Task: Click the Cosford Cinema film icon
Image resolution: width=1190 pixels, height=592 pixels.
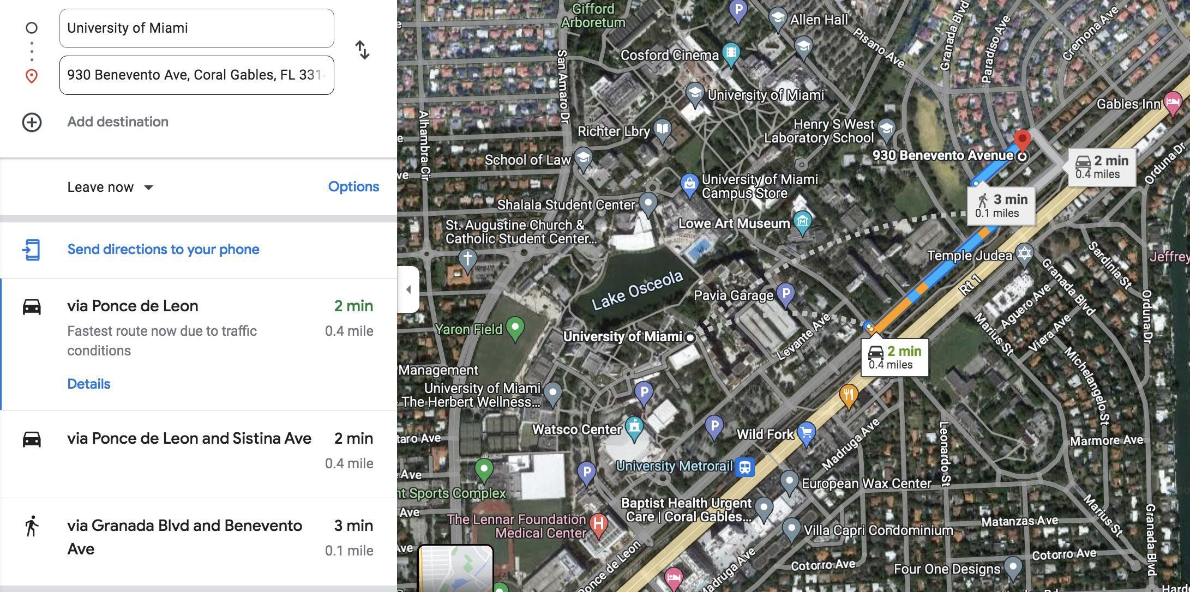Action: pos(731,55)
